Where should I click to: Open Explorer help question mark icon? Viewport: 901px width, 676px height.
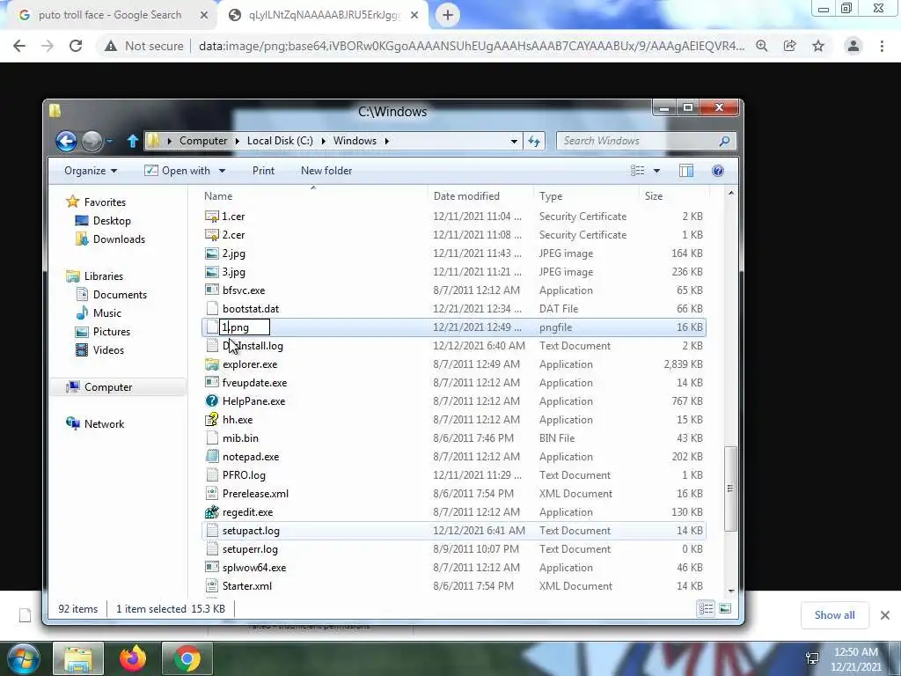coord(718,171)
